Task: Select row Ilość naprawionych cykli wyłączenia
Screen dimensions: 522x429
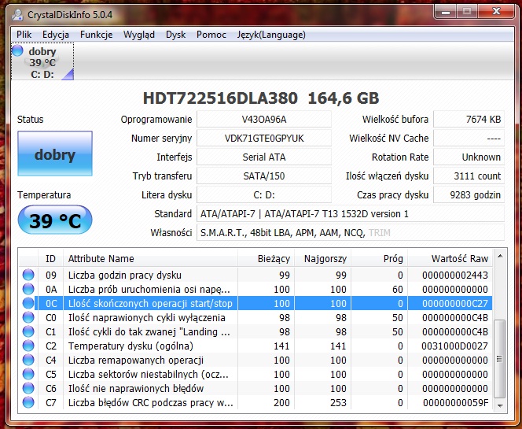Action: point(255,317)
